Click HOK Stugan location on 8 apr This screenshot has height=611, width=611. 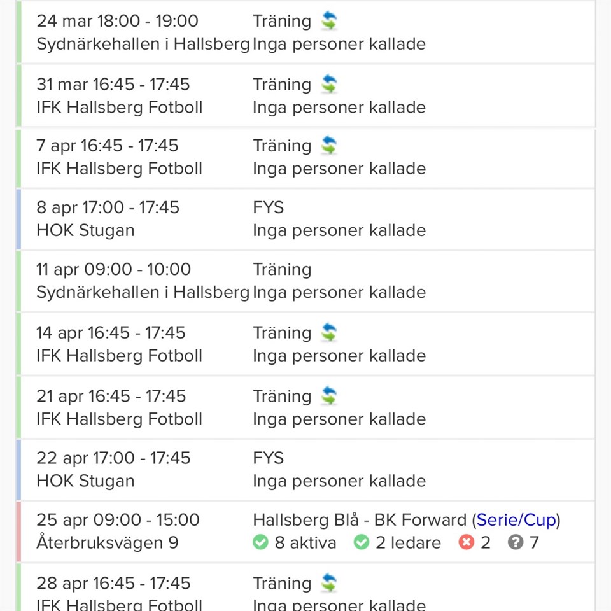(85, 230)
